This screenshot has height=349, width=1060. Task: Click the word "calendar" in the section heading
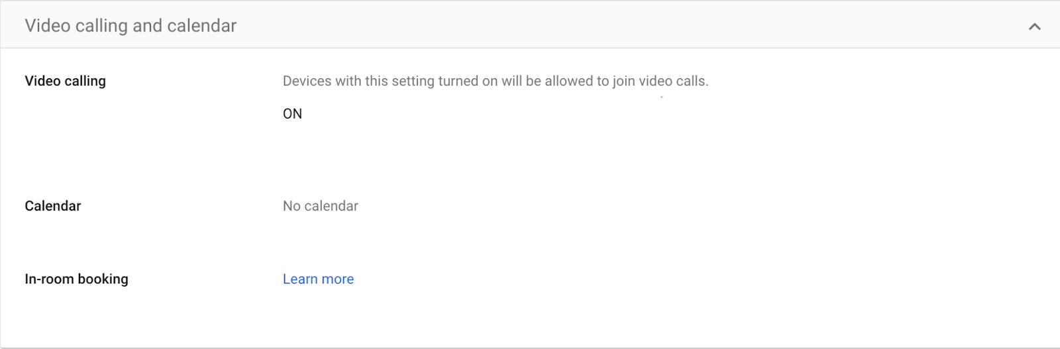(x=201, y=26)
